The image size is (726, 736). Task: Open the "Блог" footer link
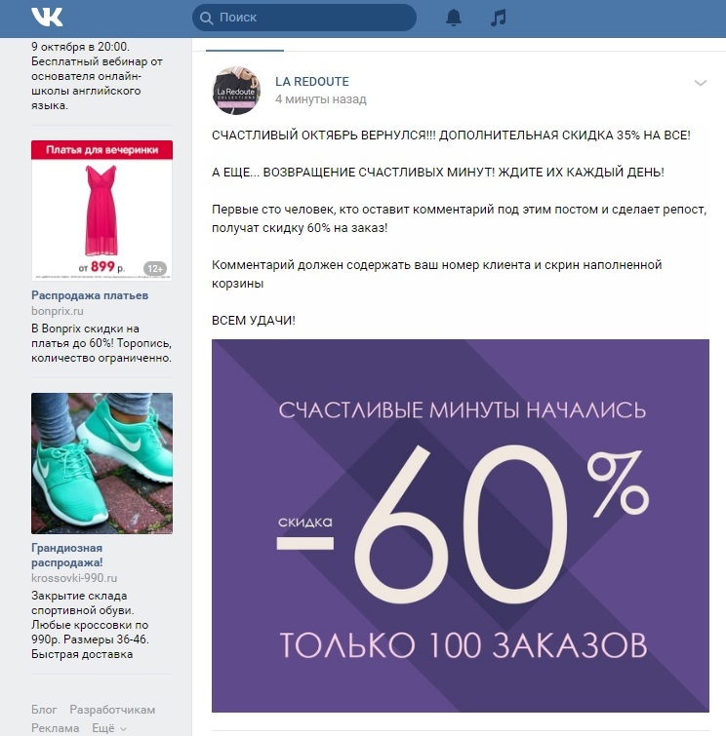(x=44, y=710)
